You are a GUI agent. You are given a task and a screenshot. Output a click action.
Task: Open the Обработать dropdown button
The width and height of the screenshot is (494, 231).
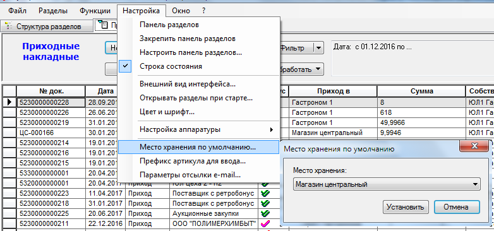pos(301,69)
